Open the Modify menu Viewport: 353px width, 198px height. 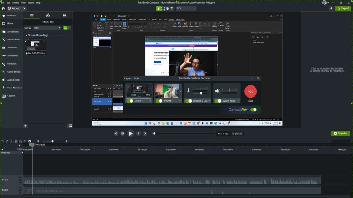pyautogui.click(x=15, y=3)
